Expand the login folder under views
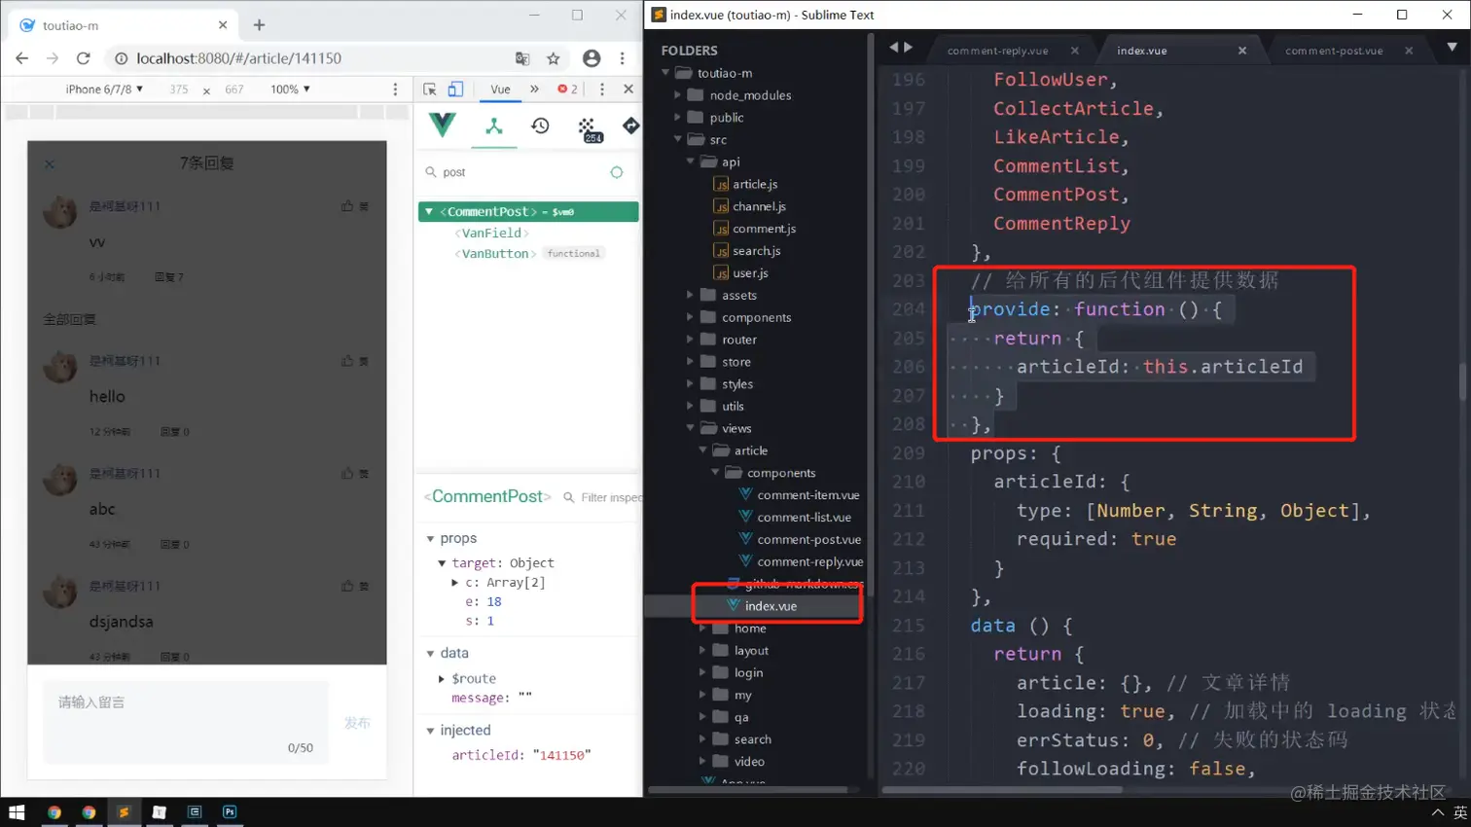This screenshot has height=827, width=1471. (x=702, y=673)
